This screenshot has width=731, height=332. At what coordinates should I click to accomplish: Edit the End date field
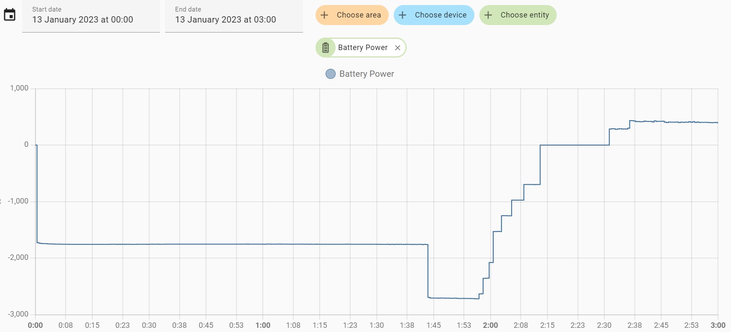[234, 16]
